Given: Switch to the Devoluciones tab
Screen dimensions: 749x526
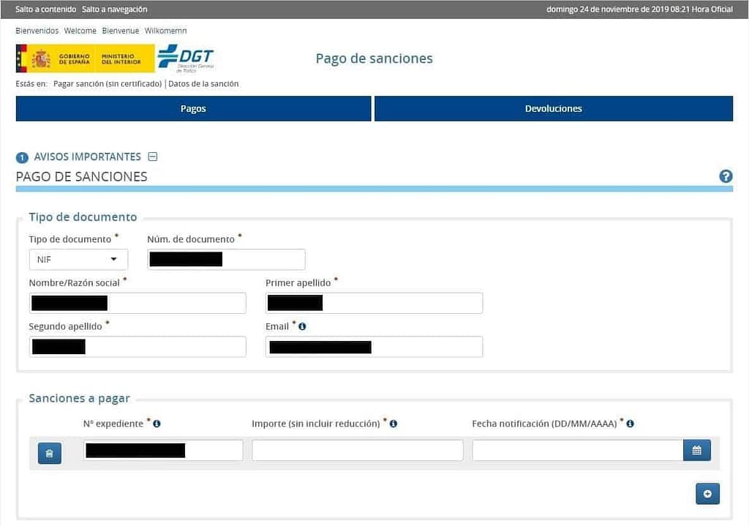Looking at the screenshot, I should pos(554,108).
